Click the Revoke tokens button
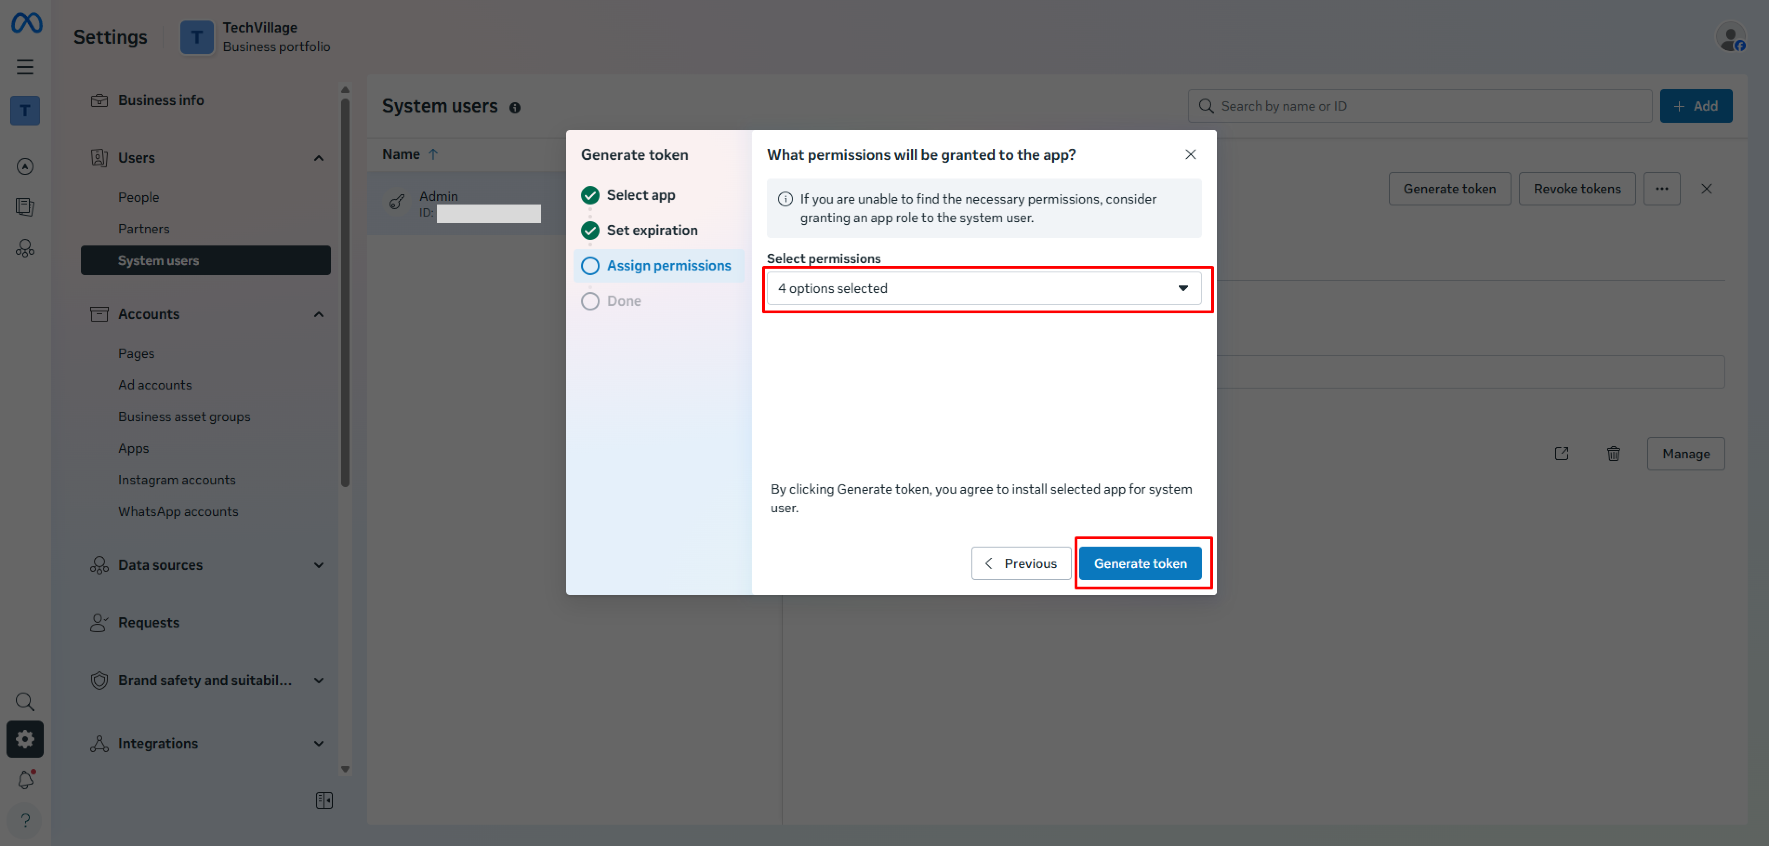Viewport: 1769px width, 846px height. pyautogui.click(x=1577, y=188)
